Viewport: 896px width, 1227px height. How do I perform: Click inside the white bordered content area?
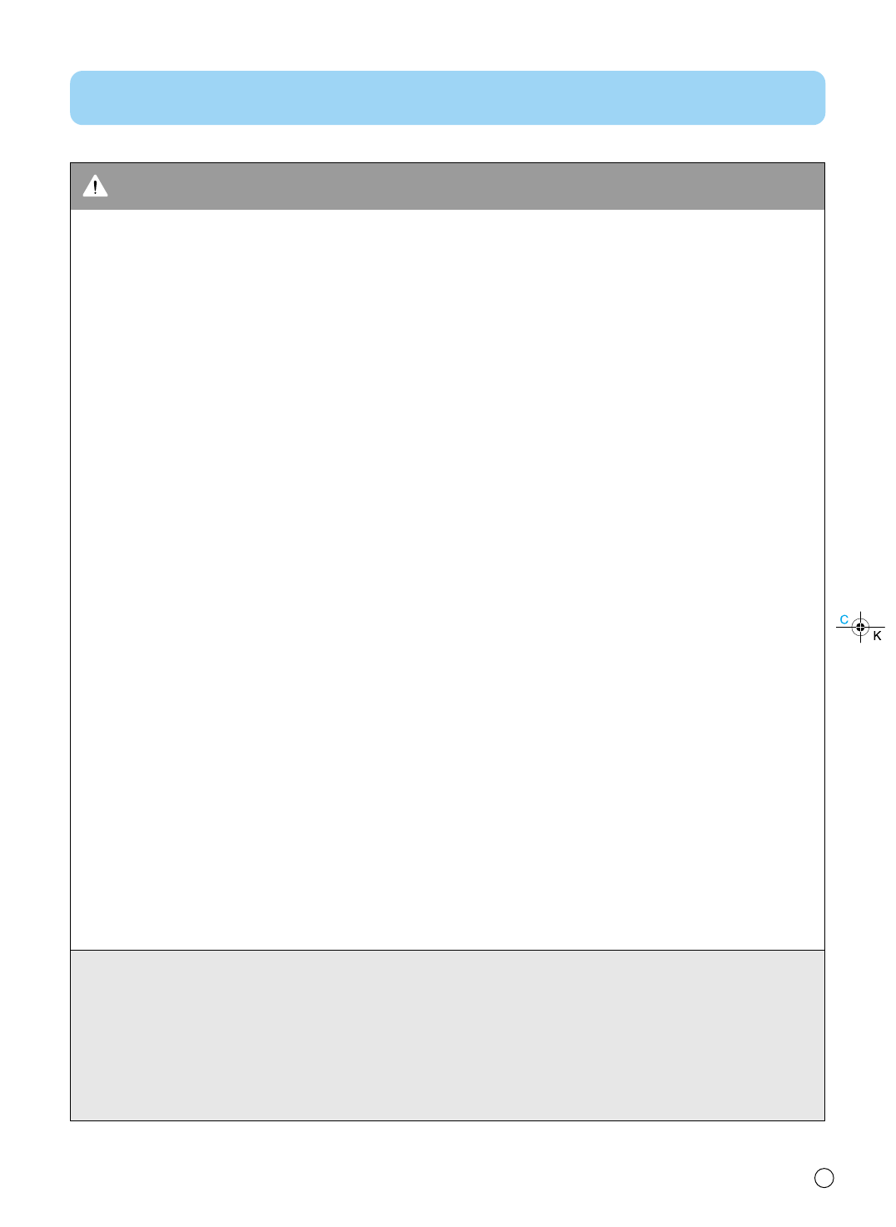pyautogui.click(x=447, y=579)
